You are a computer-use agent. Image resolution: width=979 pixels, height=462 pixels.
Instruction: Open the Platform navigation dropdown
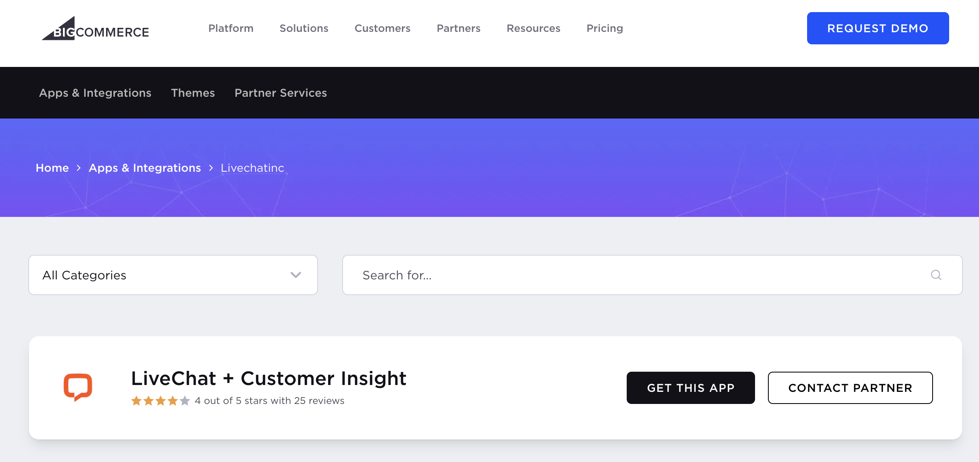230,27
